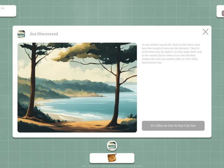Click the empty white area above the confirm button
Image resolution: width=224 pixels, height=168 pixels.
click(x=173, y=91)
